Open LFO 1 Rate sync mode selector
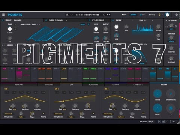 point(15,109)
